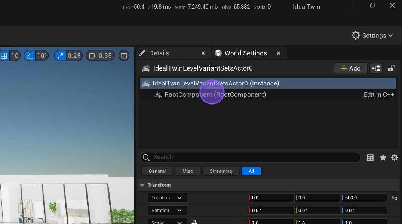
Task: Open Blueprint/add script icon beside Add
Action: (376, 68)
